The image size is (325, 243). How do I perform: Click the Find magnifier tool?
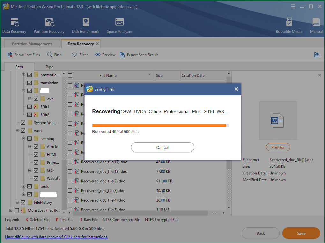[54, 55]
